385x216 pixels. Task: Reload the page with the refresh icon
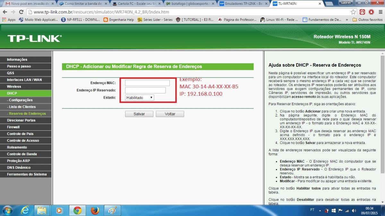click(x=21, y=12)
